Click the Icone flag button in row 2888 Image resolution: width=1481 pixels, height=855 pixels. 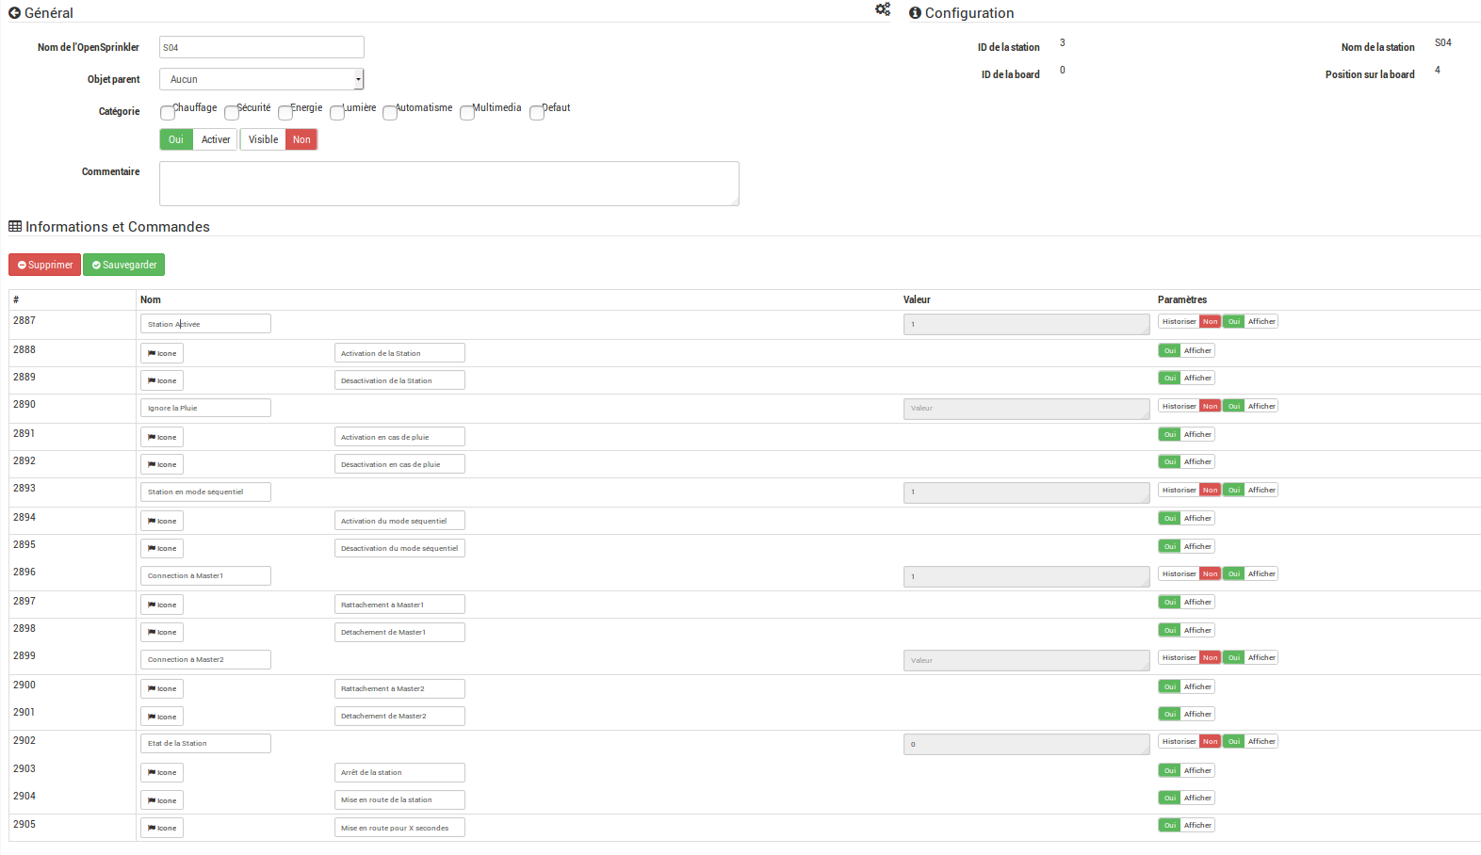162,353
